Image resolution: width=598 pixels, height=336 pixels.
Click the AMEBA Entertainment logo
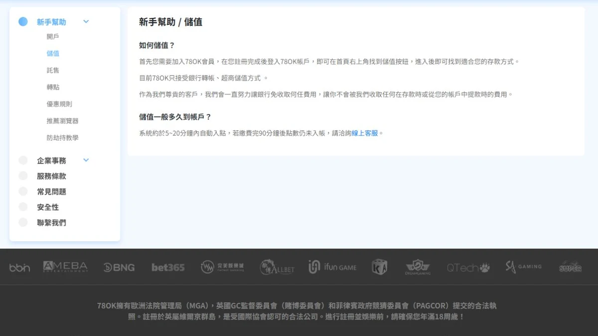(x=65, y=267)
